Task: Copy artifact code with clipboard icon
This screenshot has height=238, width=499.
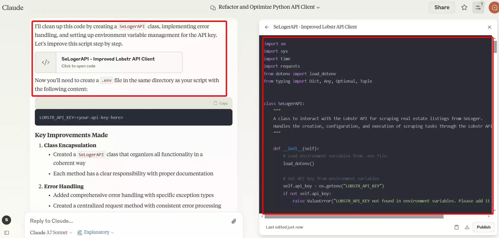Action: tap(457, 227)
